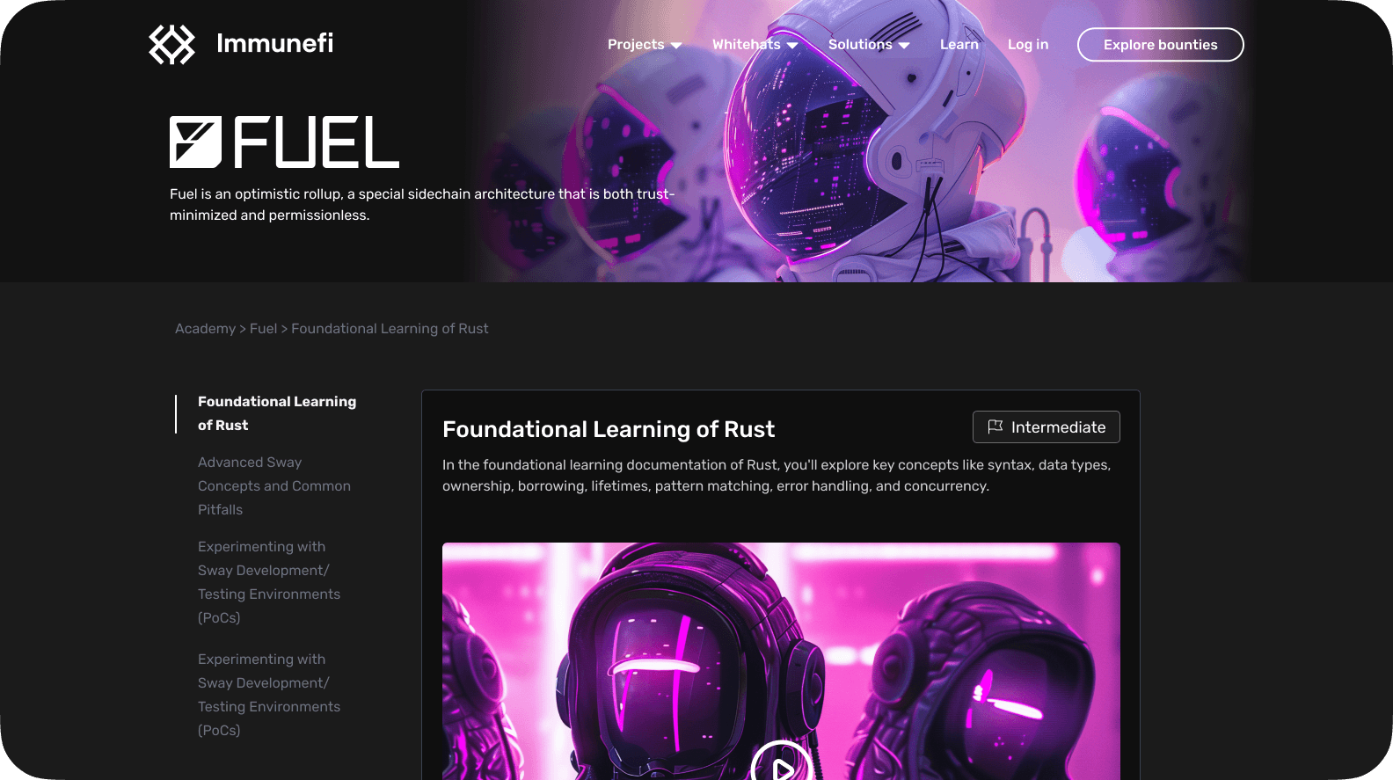This screenshot has width=1393, height=780.
Task: Click the Explore bounties button
Action: pyautogui.click(x=1160, y=45)
